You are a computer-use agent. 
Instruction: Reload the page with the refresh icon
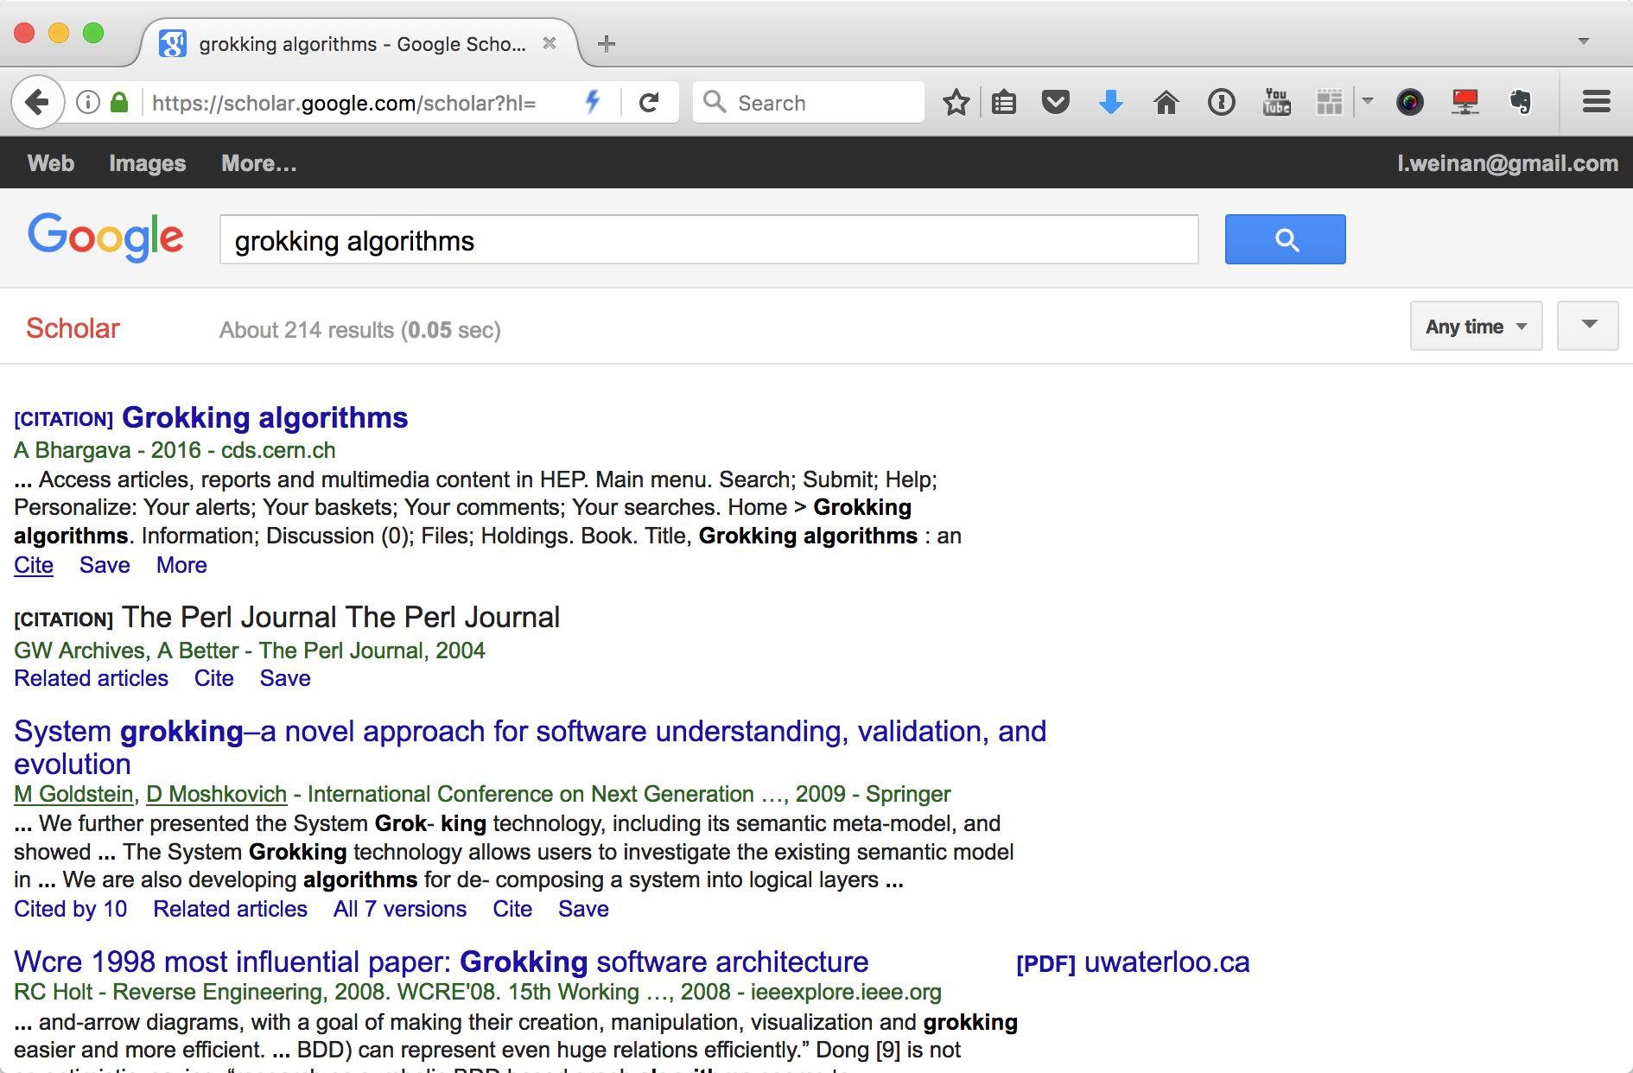click(649, 103)
